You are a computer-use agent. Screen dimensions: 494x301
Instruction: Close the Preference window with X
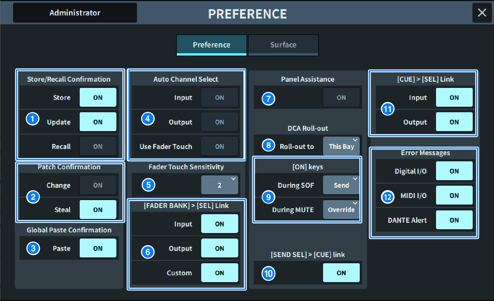[482, 13]
